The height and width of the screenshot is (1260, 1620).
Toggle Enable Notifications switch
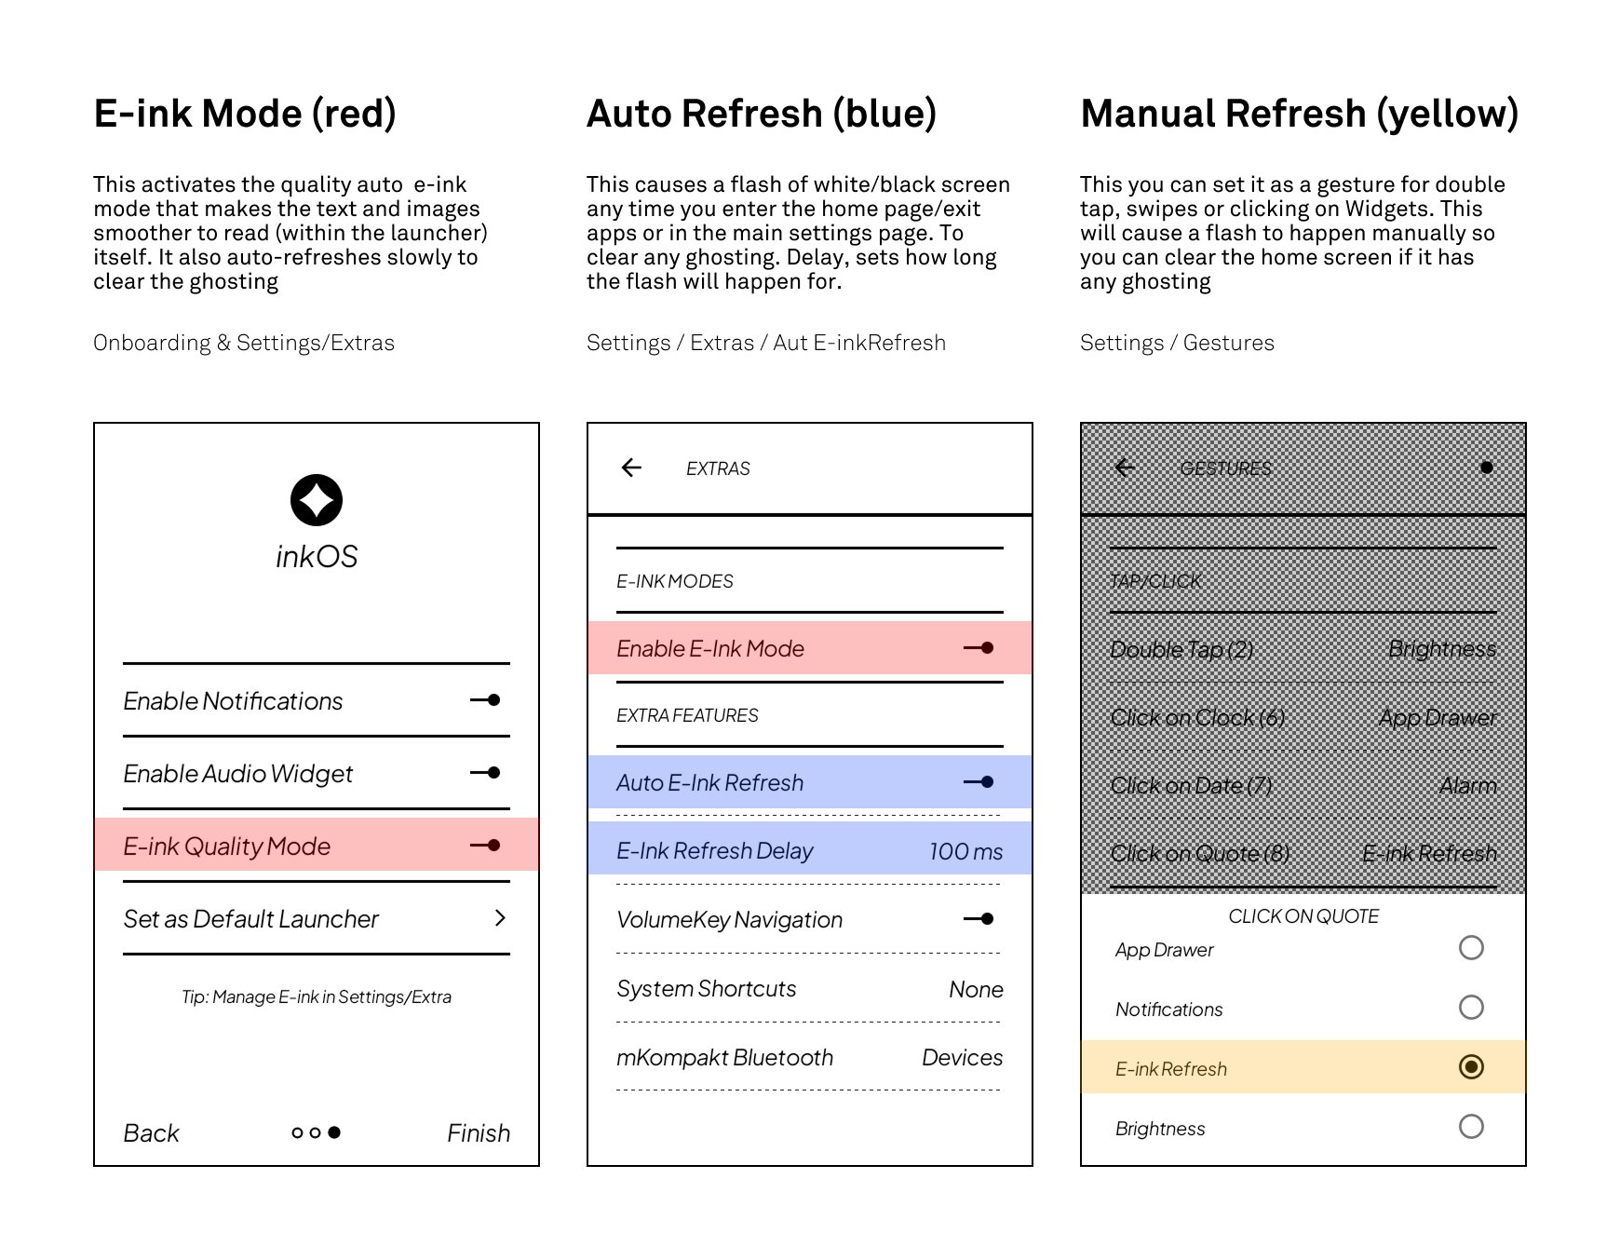pos(485,700)
